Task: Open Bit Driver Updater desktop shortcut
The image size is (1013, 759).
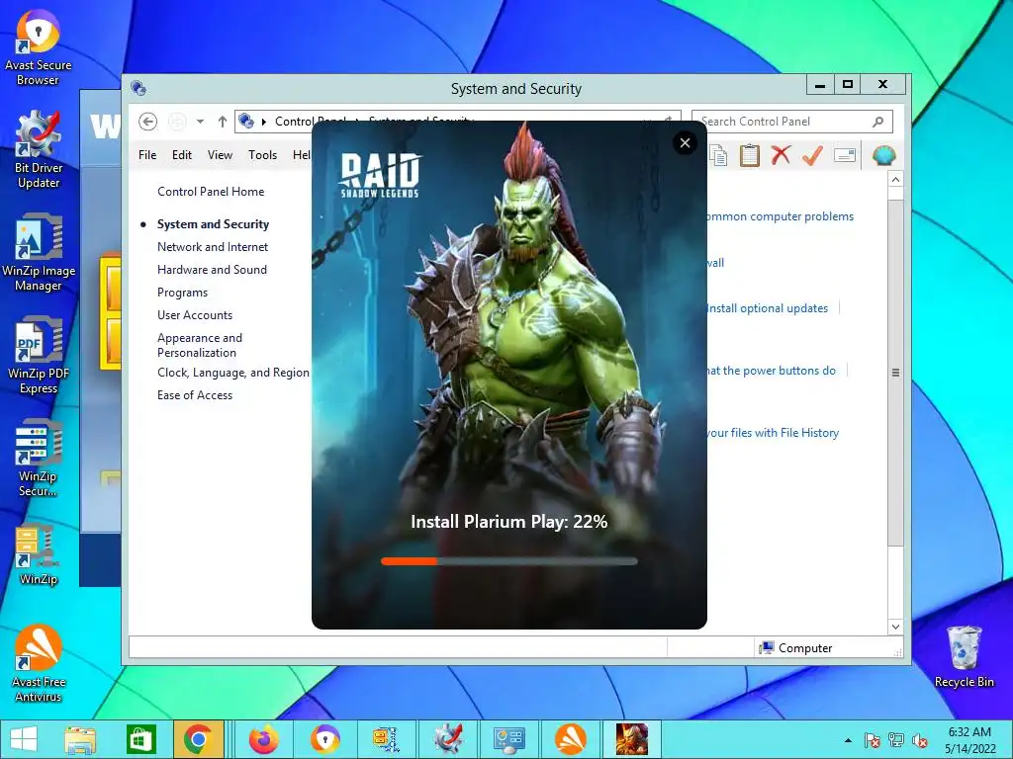Action: point(39,150)
